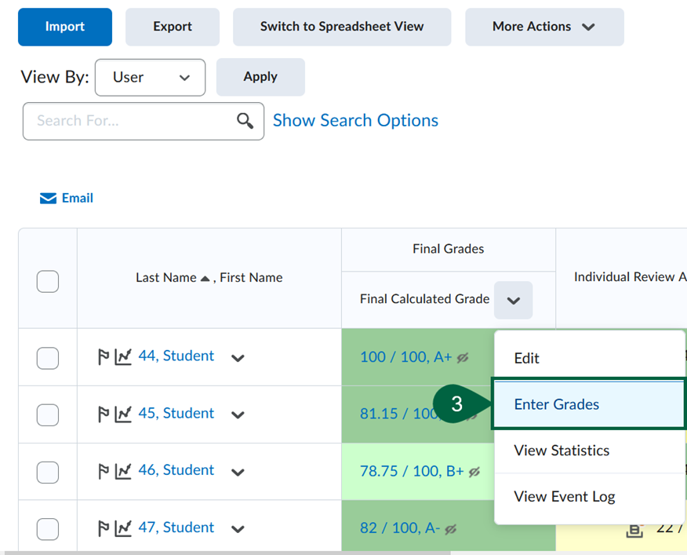Open the View By User dropdown

pos(150,77)
